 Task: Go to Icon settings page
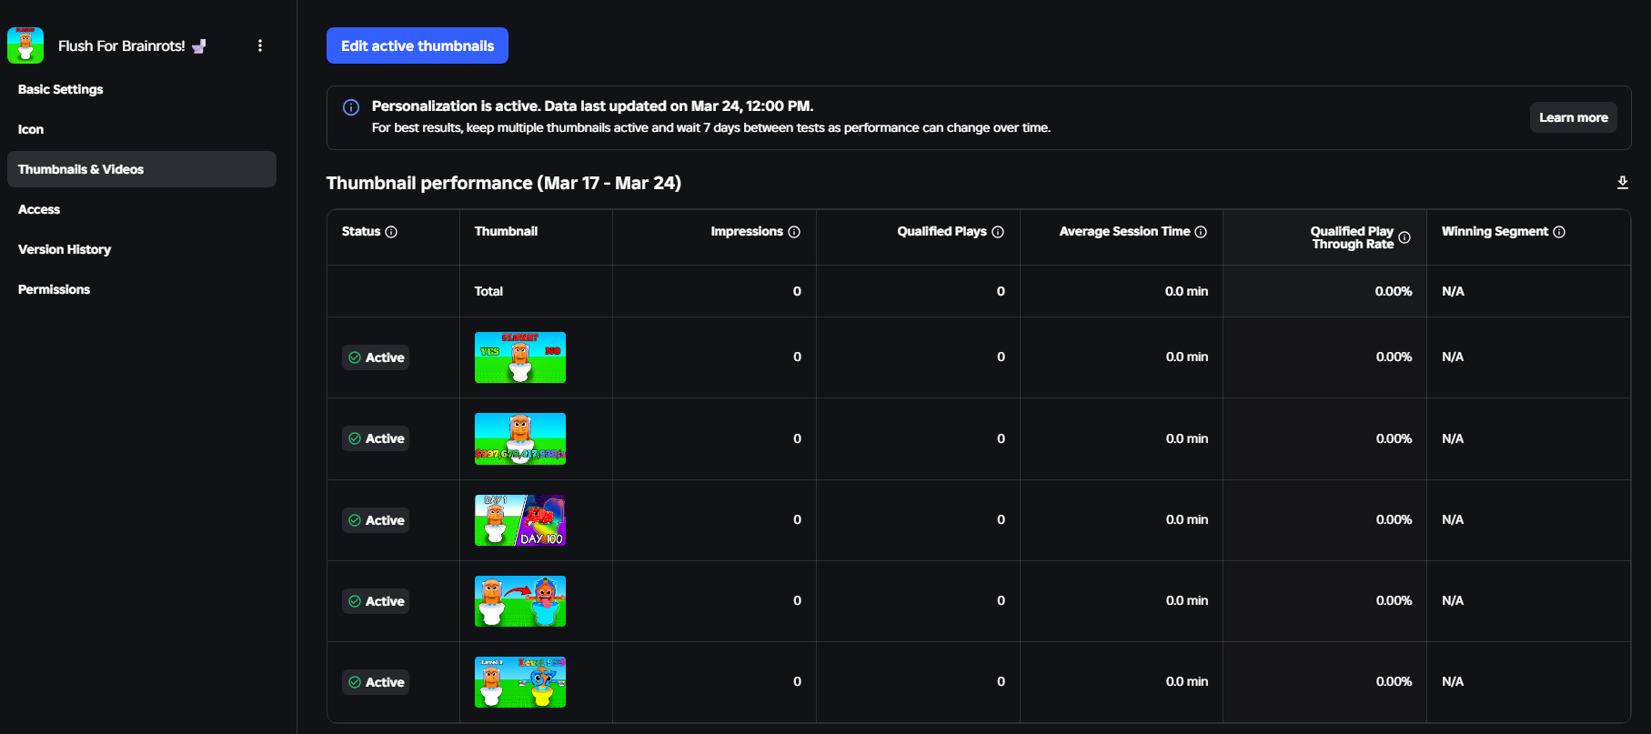point(142,129)
